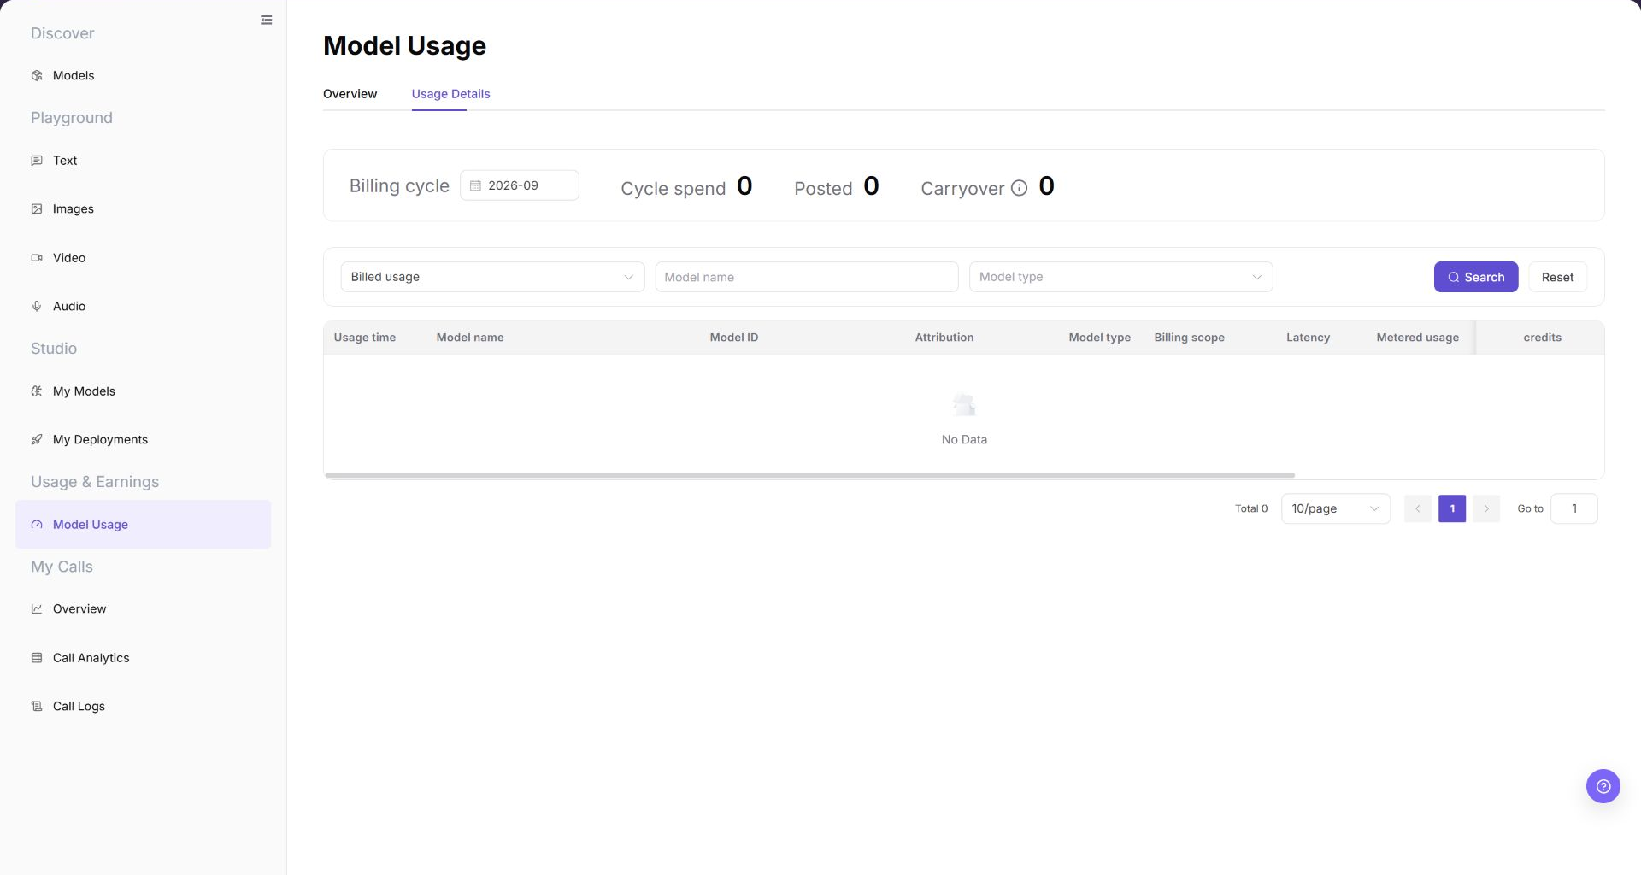
Task: Open My Models in Studio
Action: 143,391
